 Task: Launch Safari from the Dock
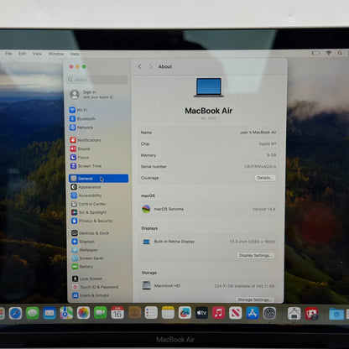tap(15, 313)
